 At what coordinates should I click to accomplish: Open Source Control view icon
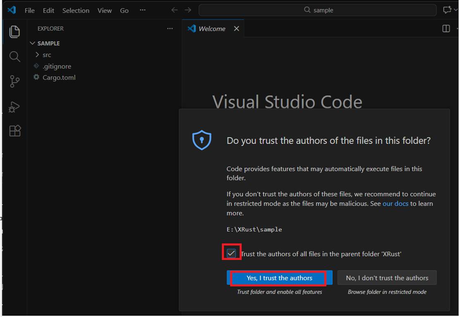click(14, 82)
